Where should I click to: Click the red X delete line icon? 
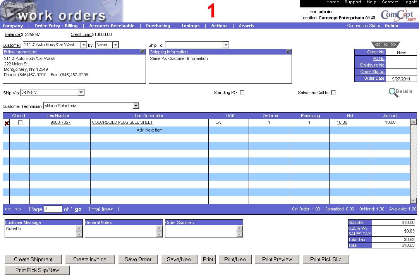[x=7, y=123]
